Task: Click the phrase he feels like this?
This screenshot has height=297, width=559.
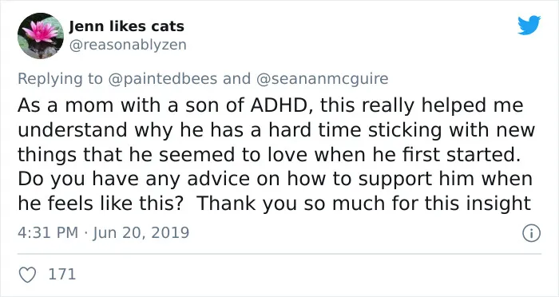Action: [x=101, y=204]
